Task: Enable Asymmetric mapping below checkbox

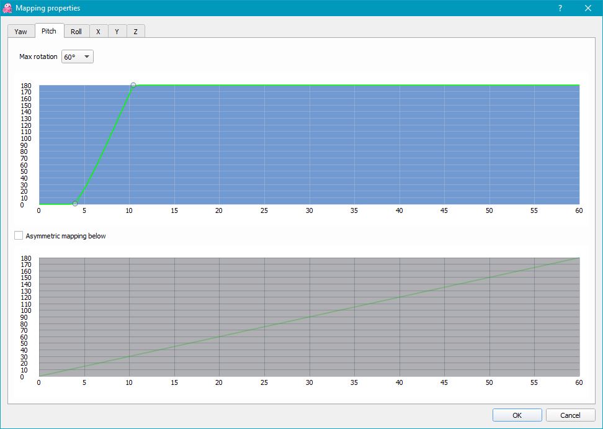Action: (19, 236)
